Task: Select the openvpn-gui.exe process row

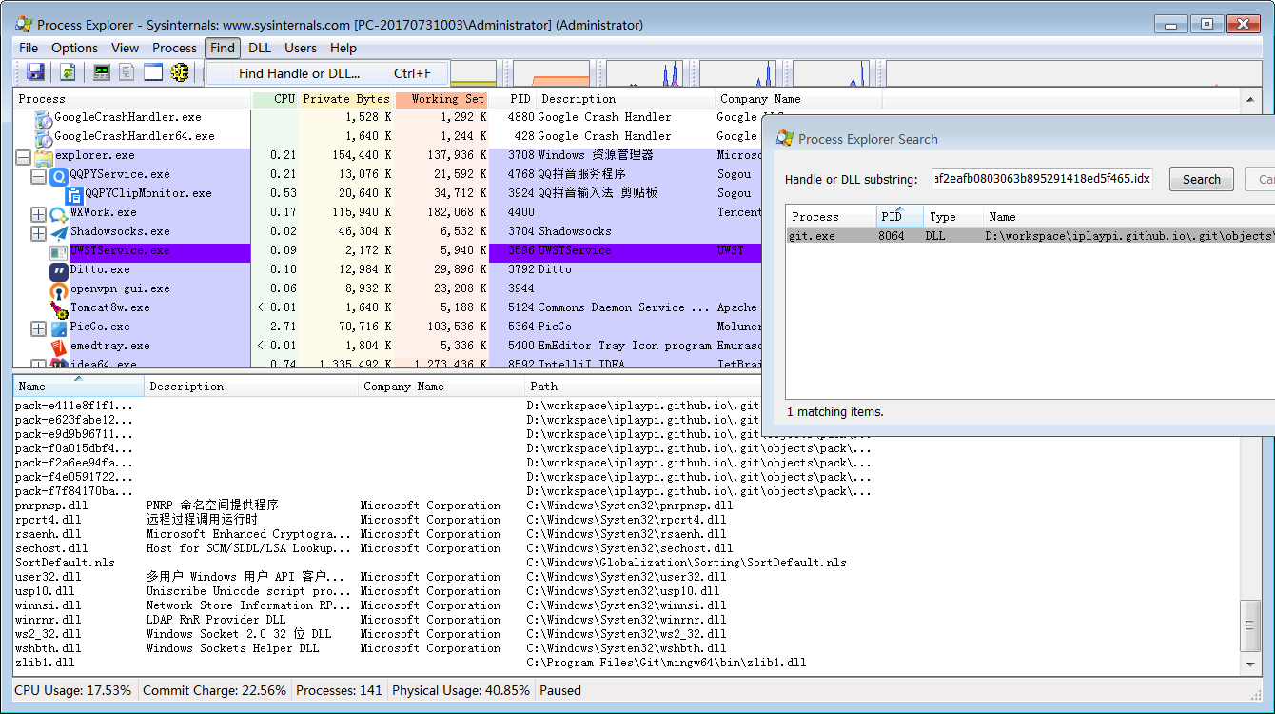Action: [388, 289]
